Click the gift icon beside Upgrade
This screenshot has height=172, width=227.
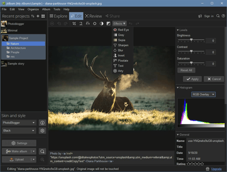point(208,169)
